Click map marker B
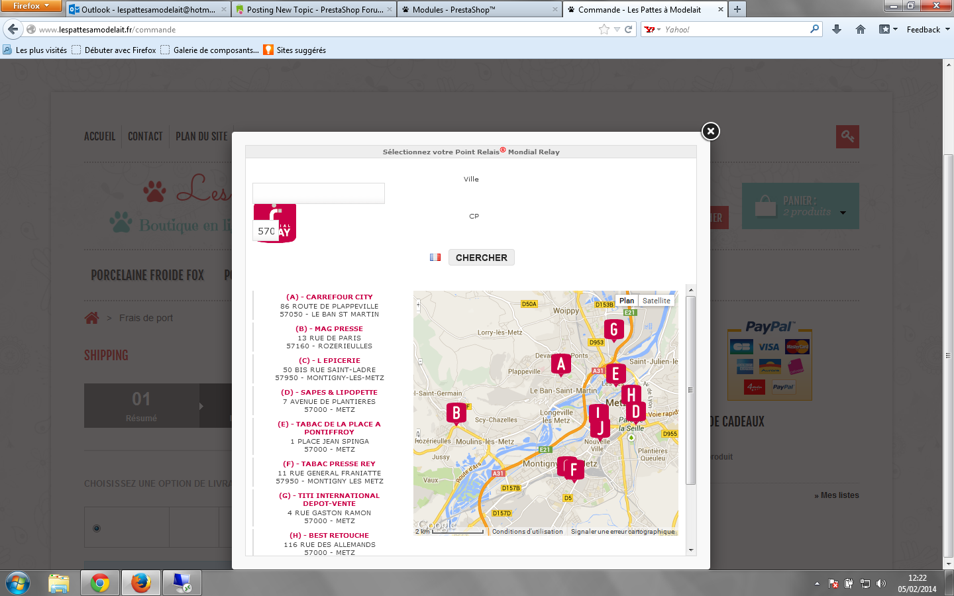The width and height of the screenshot is (954, 596). (456, 414)
